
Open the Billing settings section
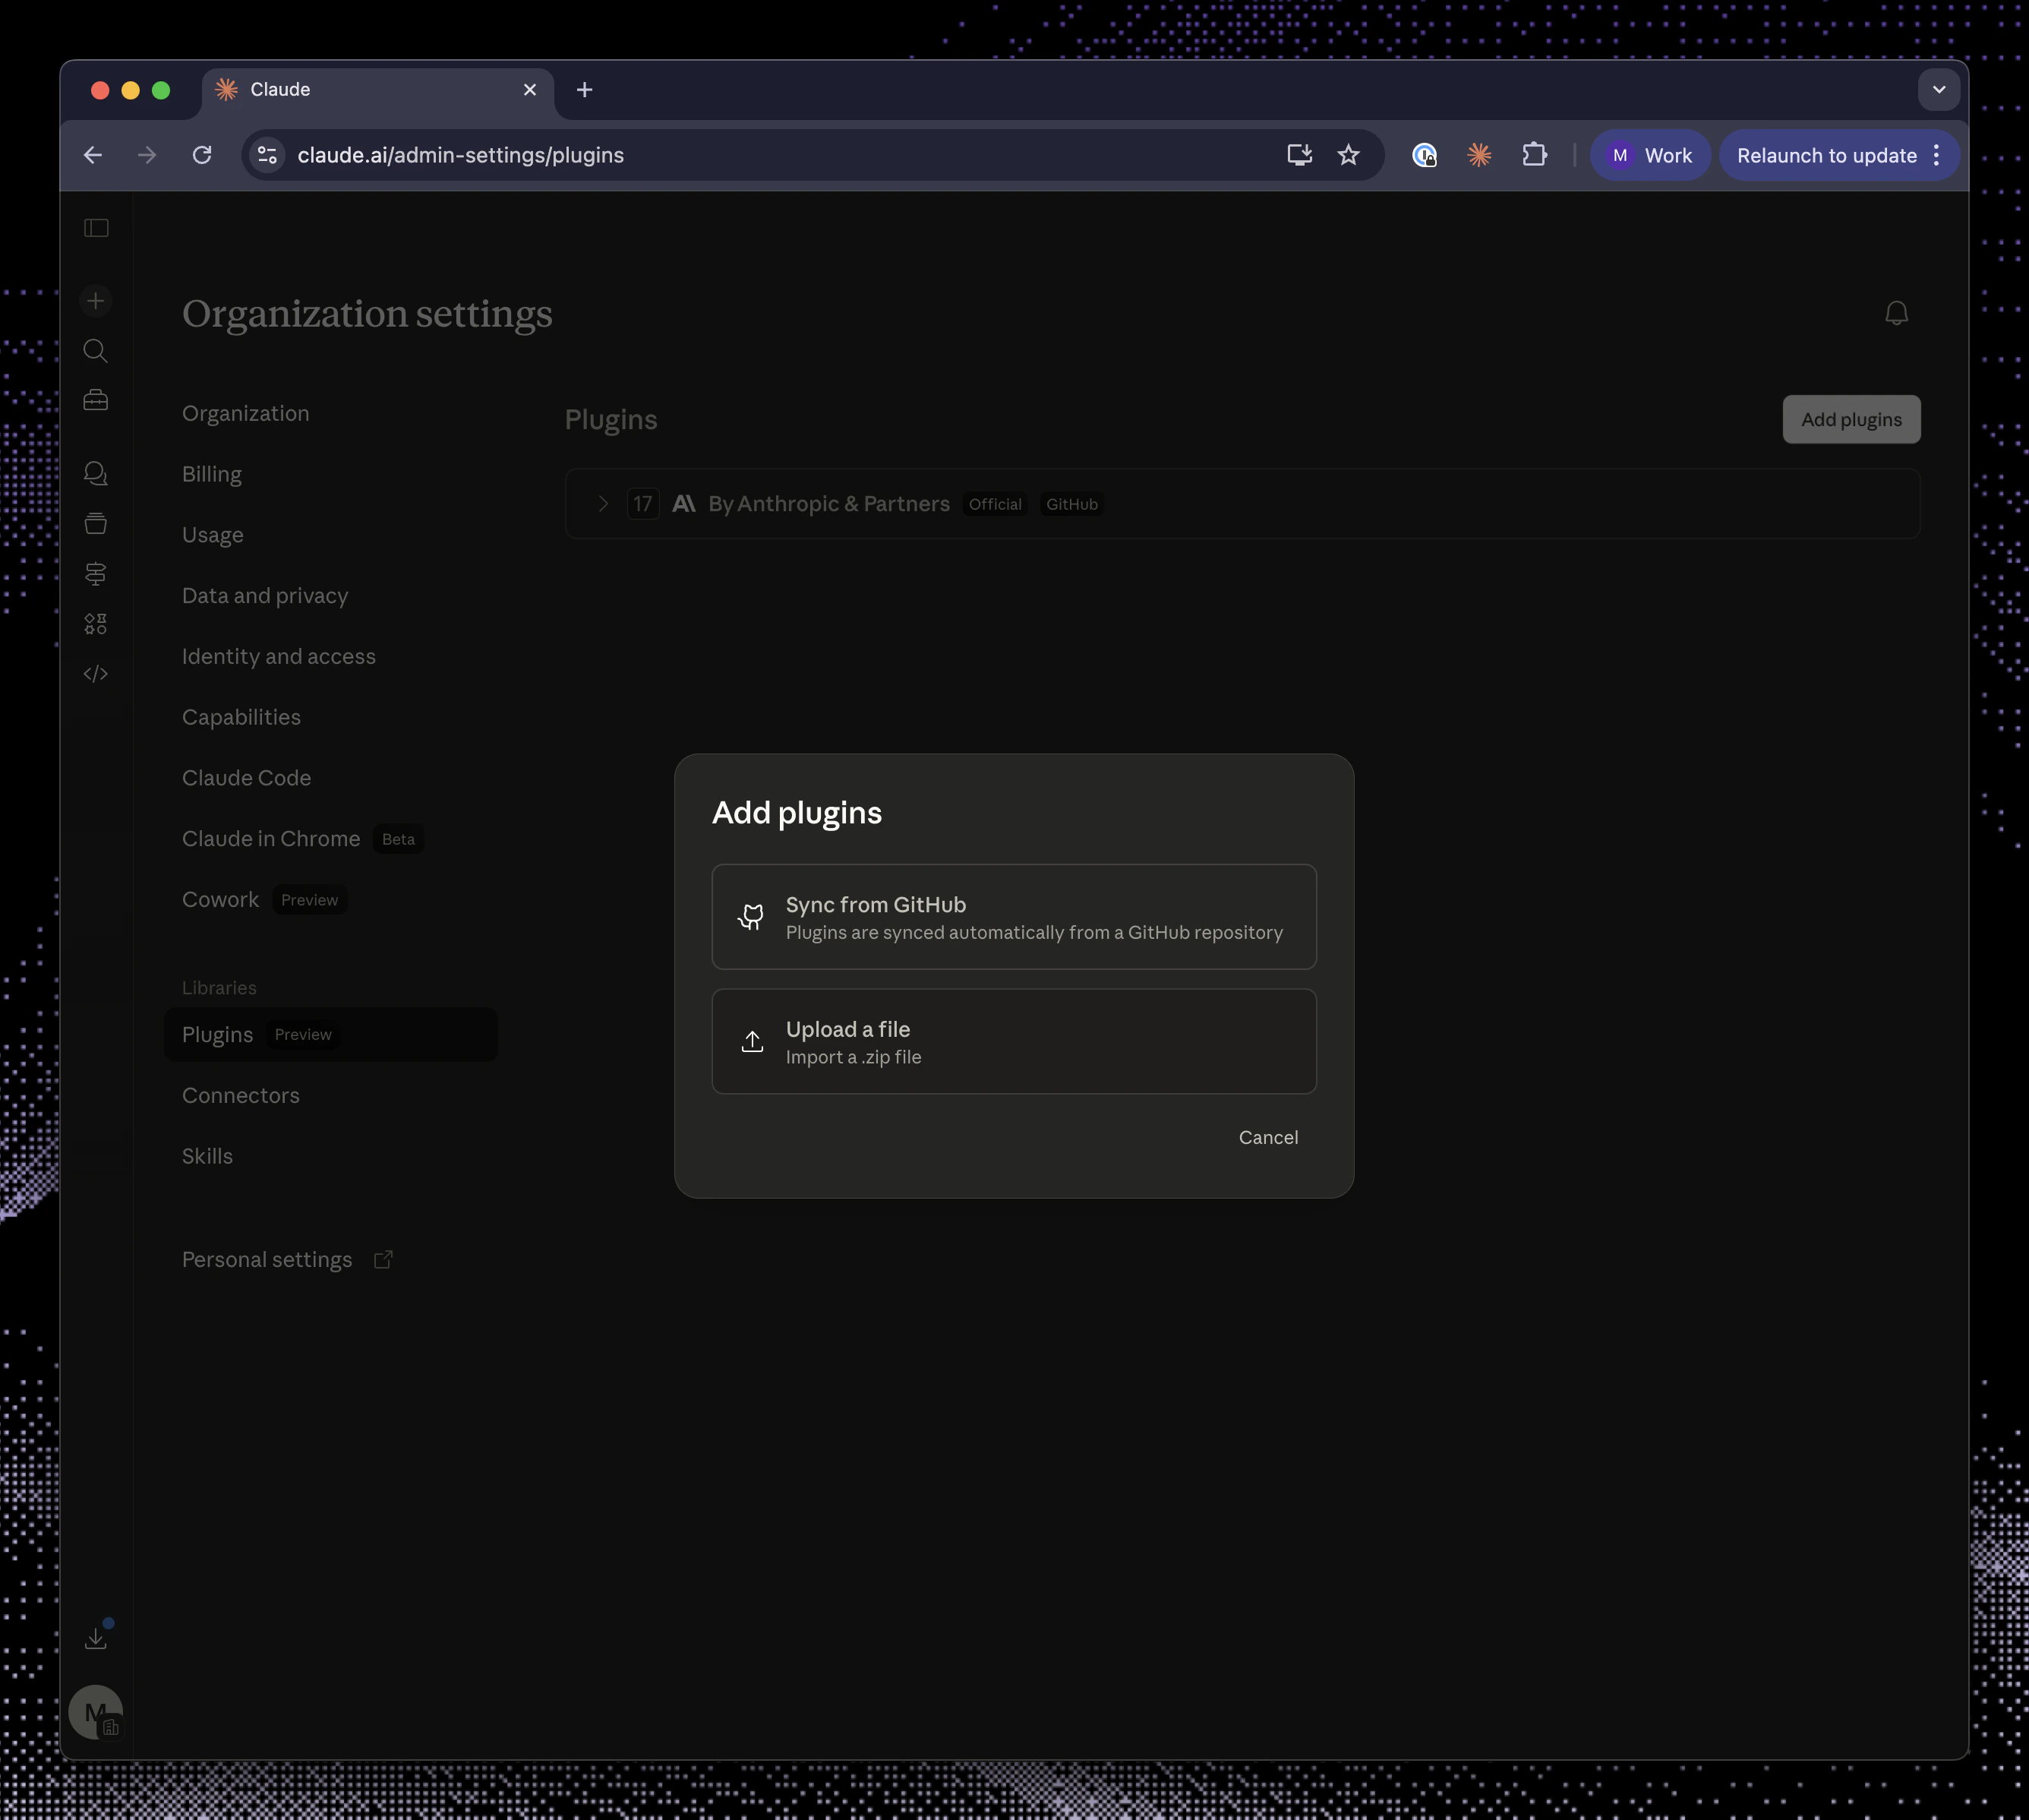pyautogui.click(x=211, y=474)
